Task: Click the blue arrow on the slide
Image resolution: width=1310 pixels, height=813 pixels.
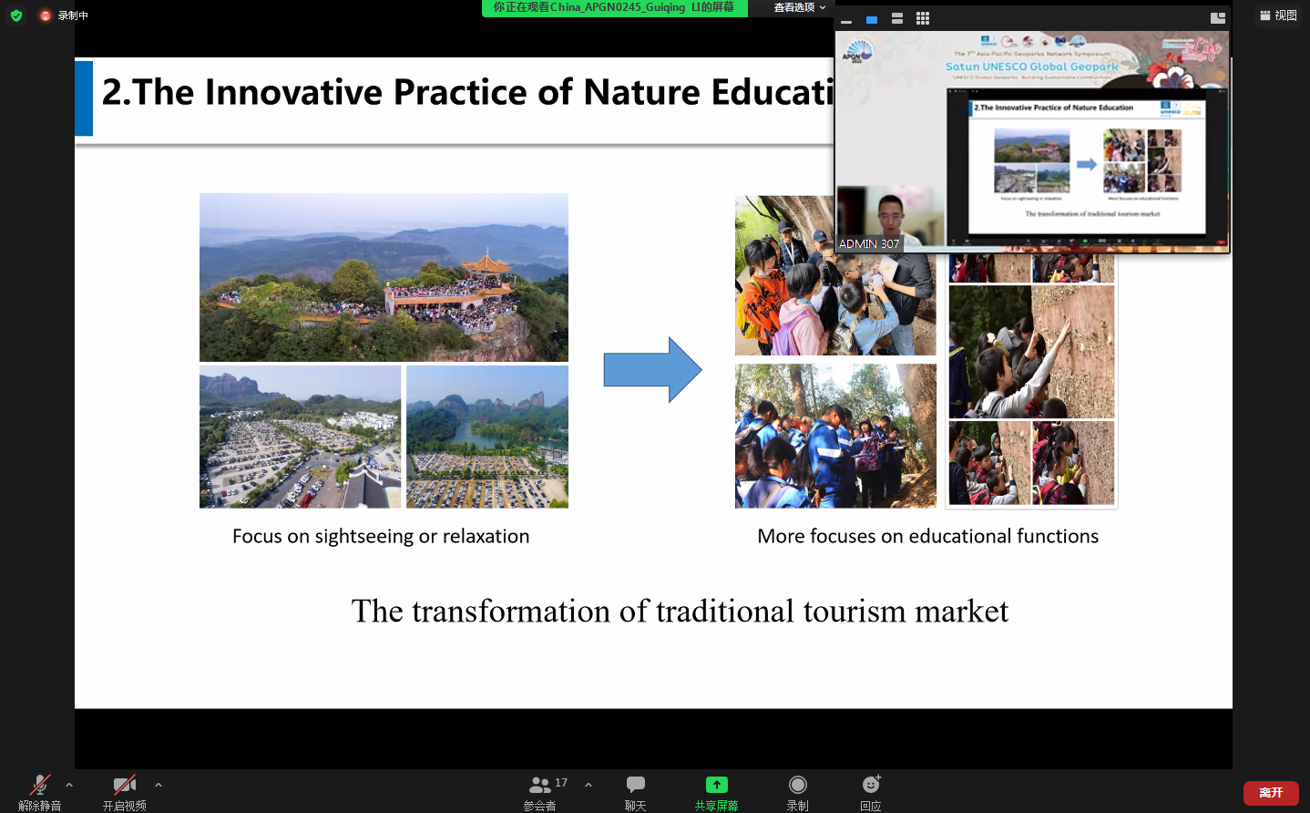Action: pyautogui.click(x=652, y=370)
